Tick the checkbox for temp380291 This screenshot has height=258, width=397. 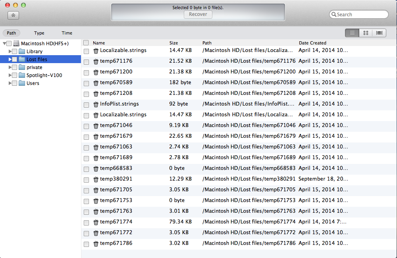(x=86, y=180)
